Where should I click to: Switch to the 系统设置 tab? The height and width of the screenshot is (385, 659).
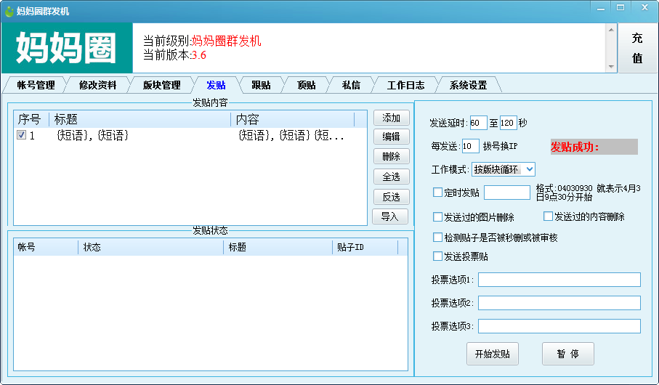tap(468, 85)
